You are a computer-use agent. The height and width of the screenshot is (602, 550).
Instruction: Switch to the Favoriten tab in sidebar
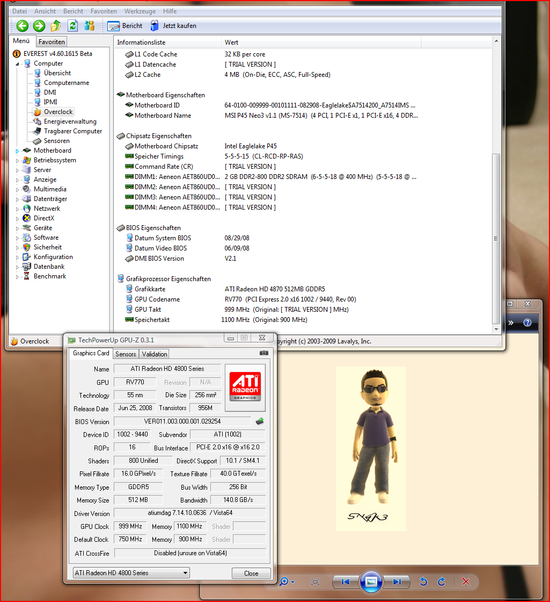(x=52, y=41)
